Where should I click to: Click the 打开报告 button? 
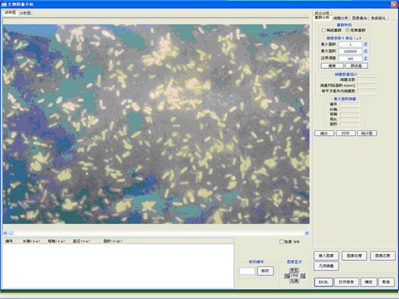pyautogui.click(x=346, y=282)
